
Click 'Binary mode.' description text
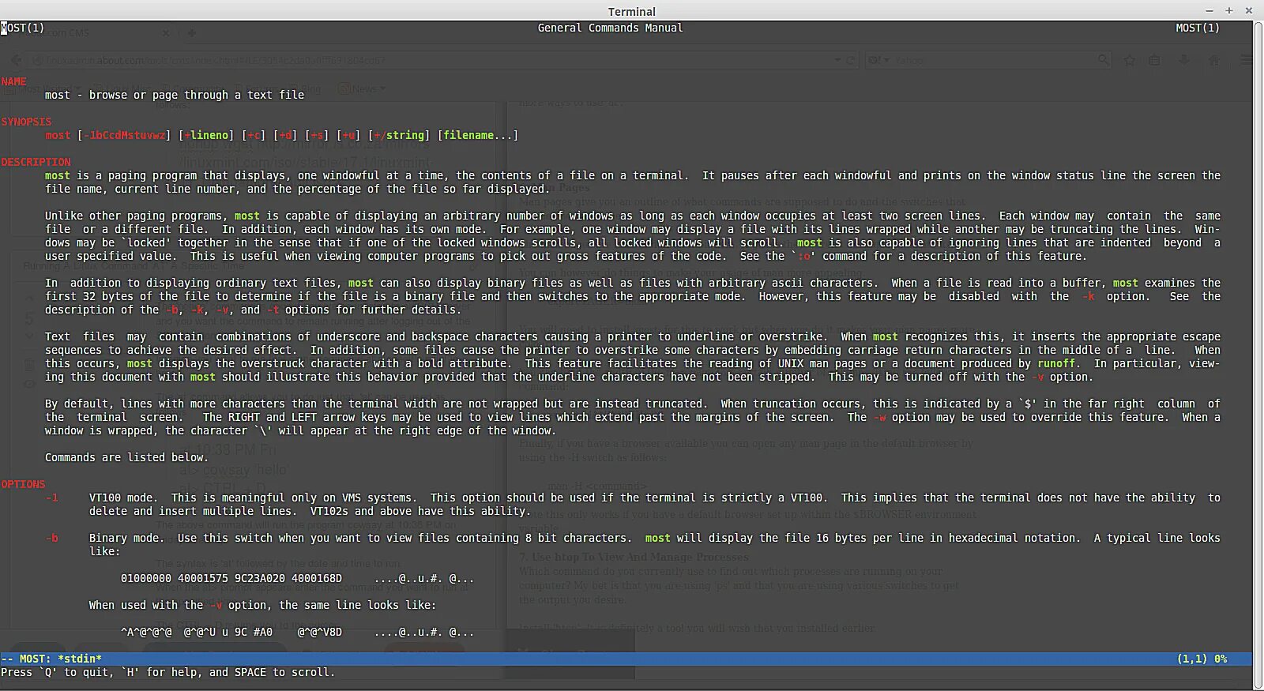[126, 538]
